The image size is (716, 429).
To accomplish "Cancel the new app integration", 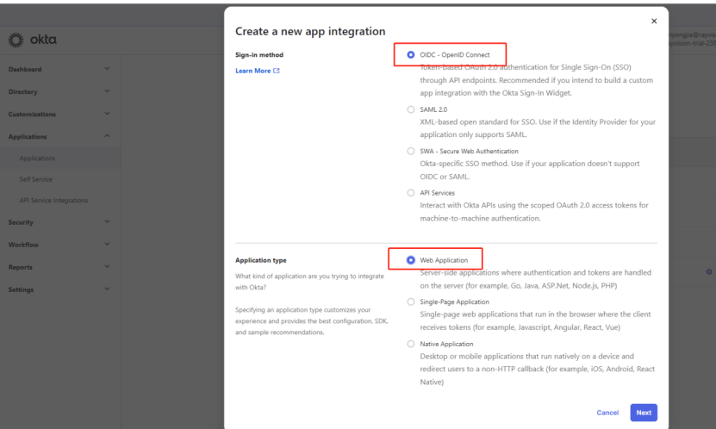I will tap(607, 413).
